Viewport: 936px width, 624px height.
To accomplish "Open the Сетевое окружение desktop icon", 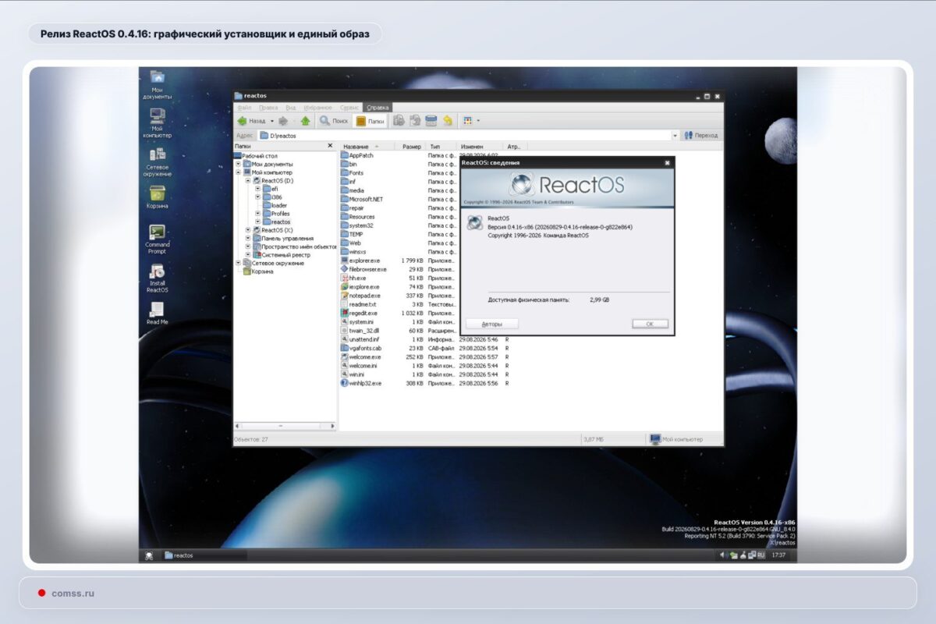I will 157,161.
